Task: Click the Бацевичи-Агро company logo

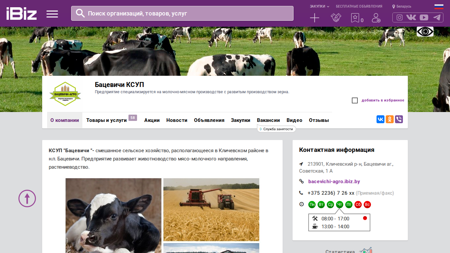Action: click(65, 94)
